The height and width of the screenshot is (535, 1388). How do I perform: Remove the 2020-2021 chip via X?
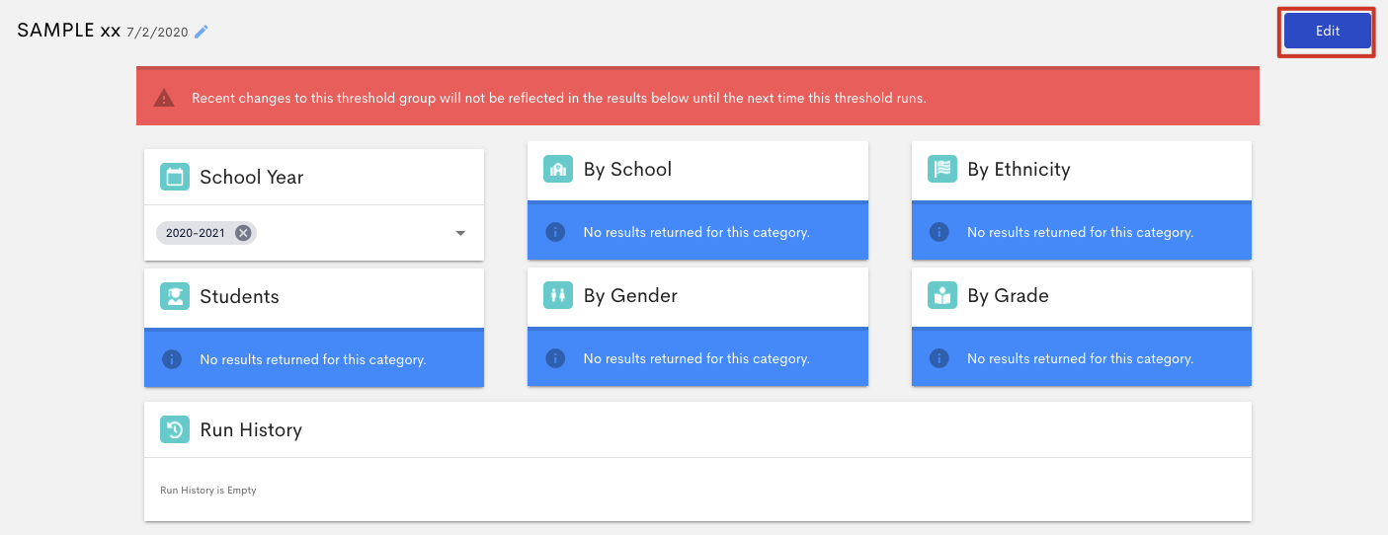click(x=243, y=233)
